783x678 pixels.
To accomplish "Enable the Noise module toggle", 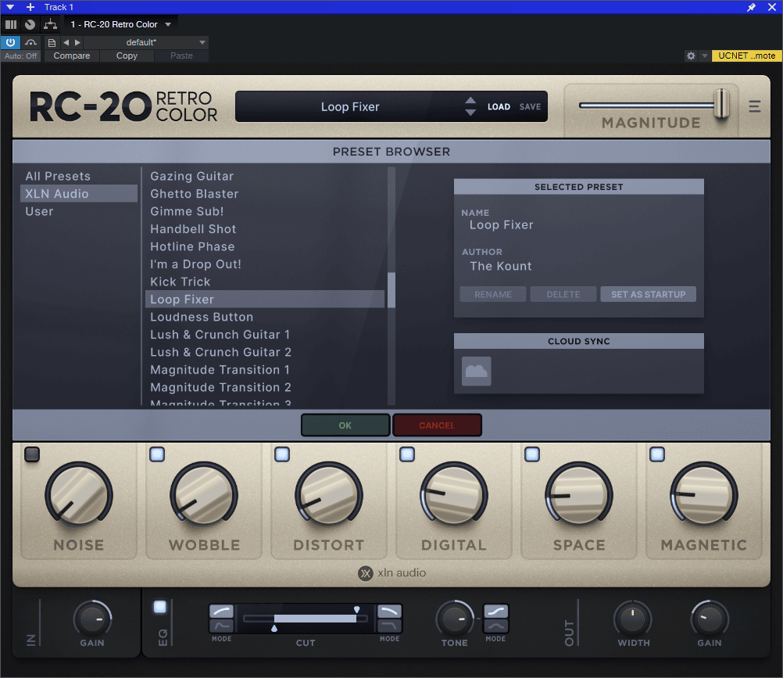I will [32, 454].
